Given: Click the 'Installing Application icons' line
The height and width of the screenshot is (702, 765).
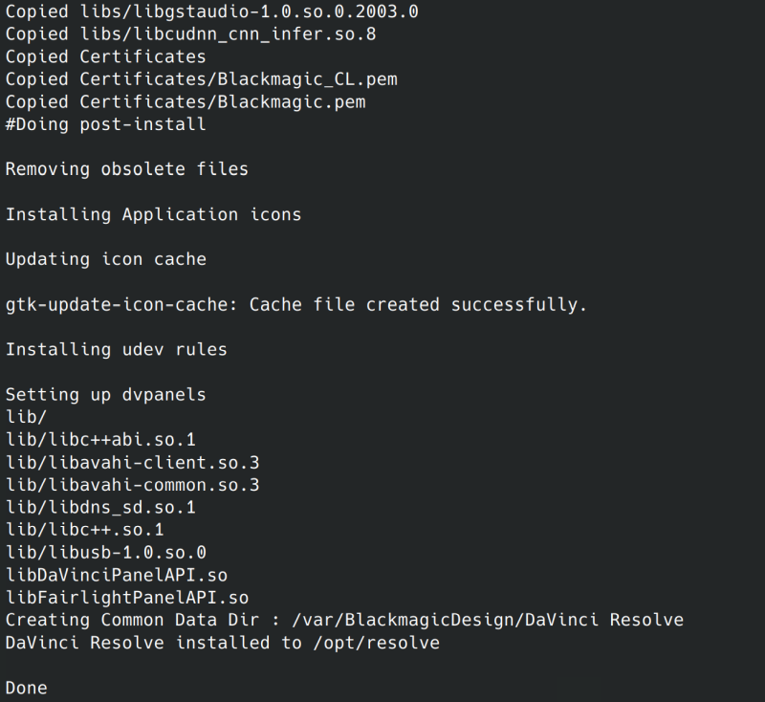Looking at the screenshot, I should pos(153,214).
